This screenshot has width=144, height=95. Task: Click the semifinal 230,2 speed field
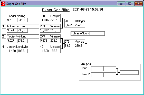(80, 46)
